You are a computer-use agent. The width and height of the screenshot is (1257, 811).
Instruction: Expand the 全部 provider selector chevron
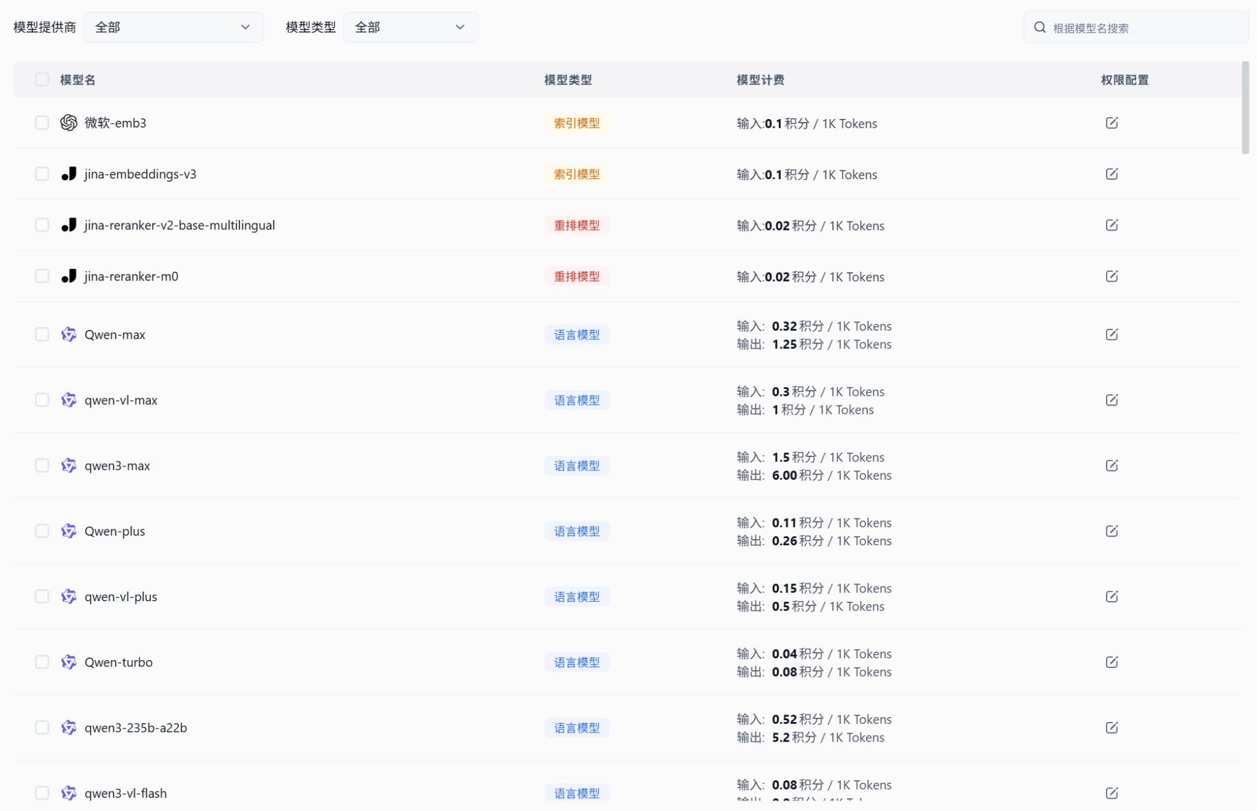pyautogui.click(x=245, y=27)
